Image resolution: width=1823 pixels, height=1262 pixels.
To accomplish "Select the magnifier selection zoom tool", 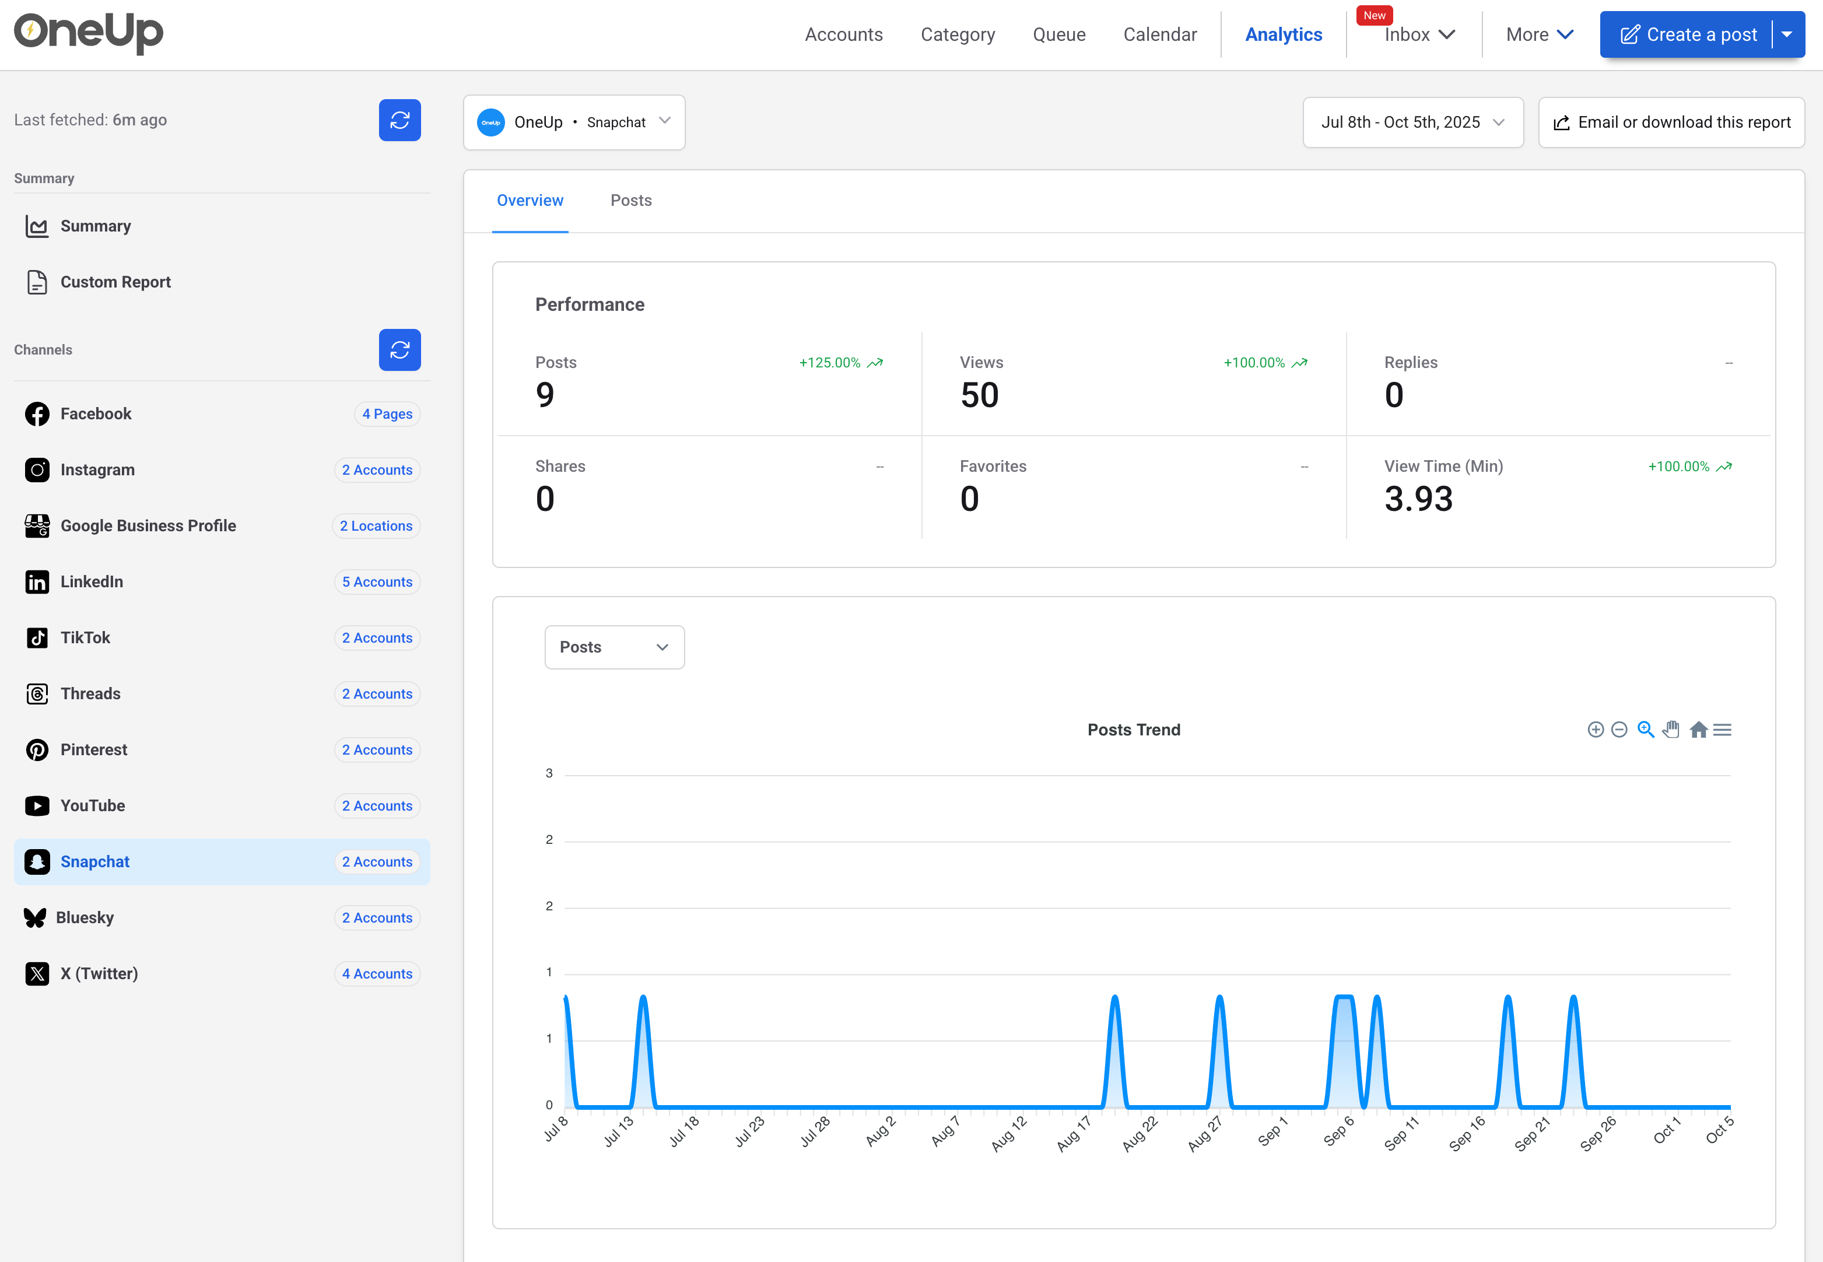I will click(1646, 730).
